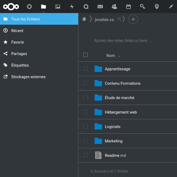Click the Readme.md document icon
177x177 pixels.
click(x=98, y=155)
